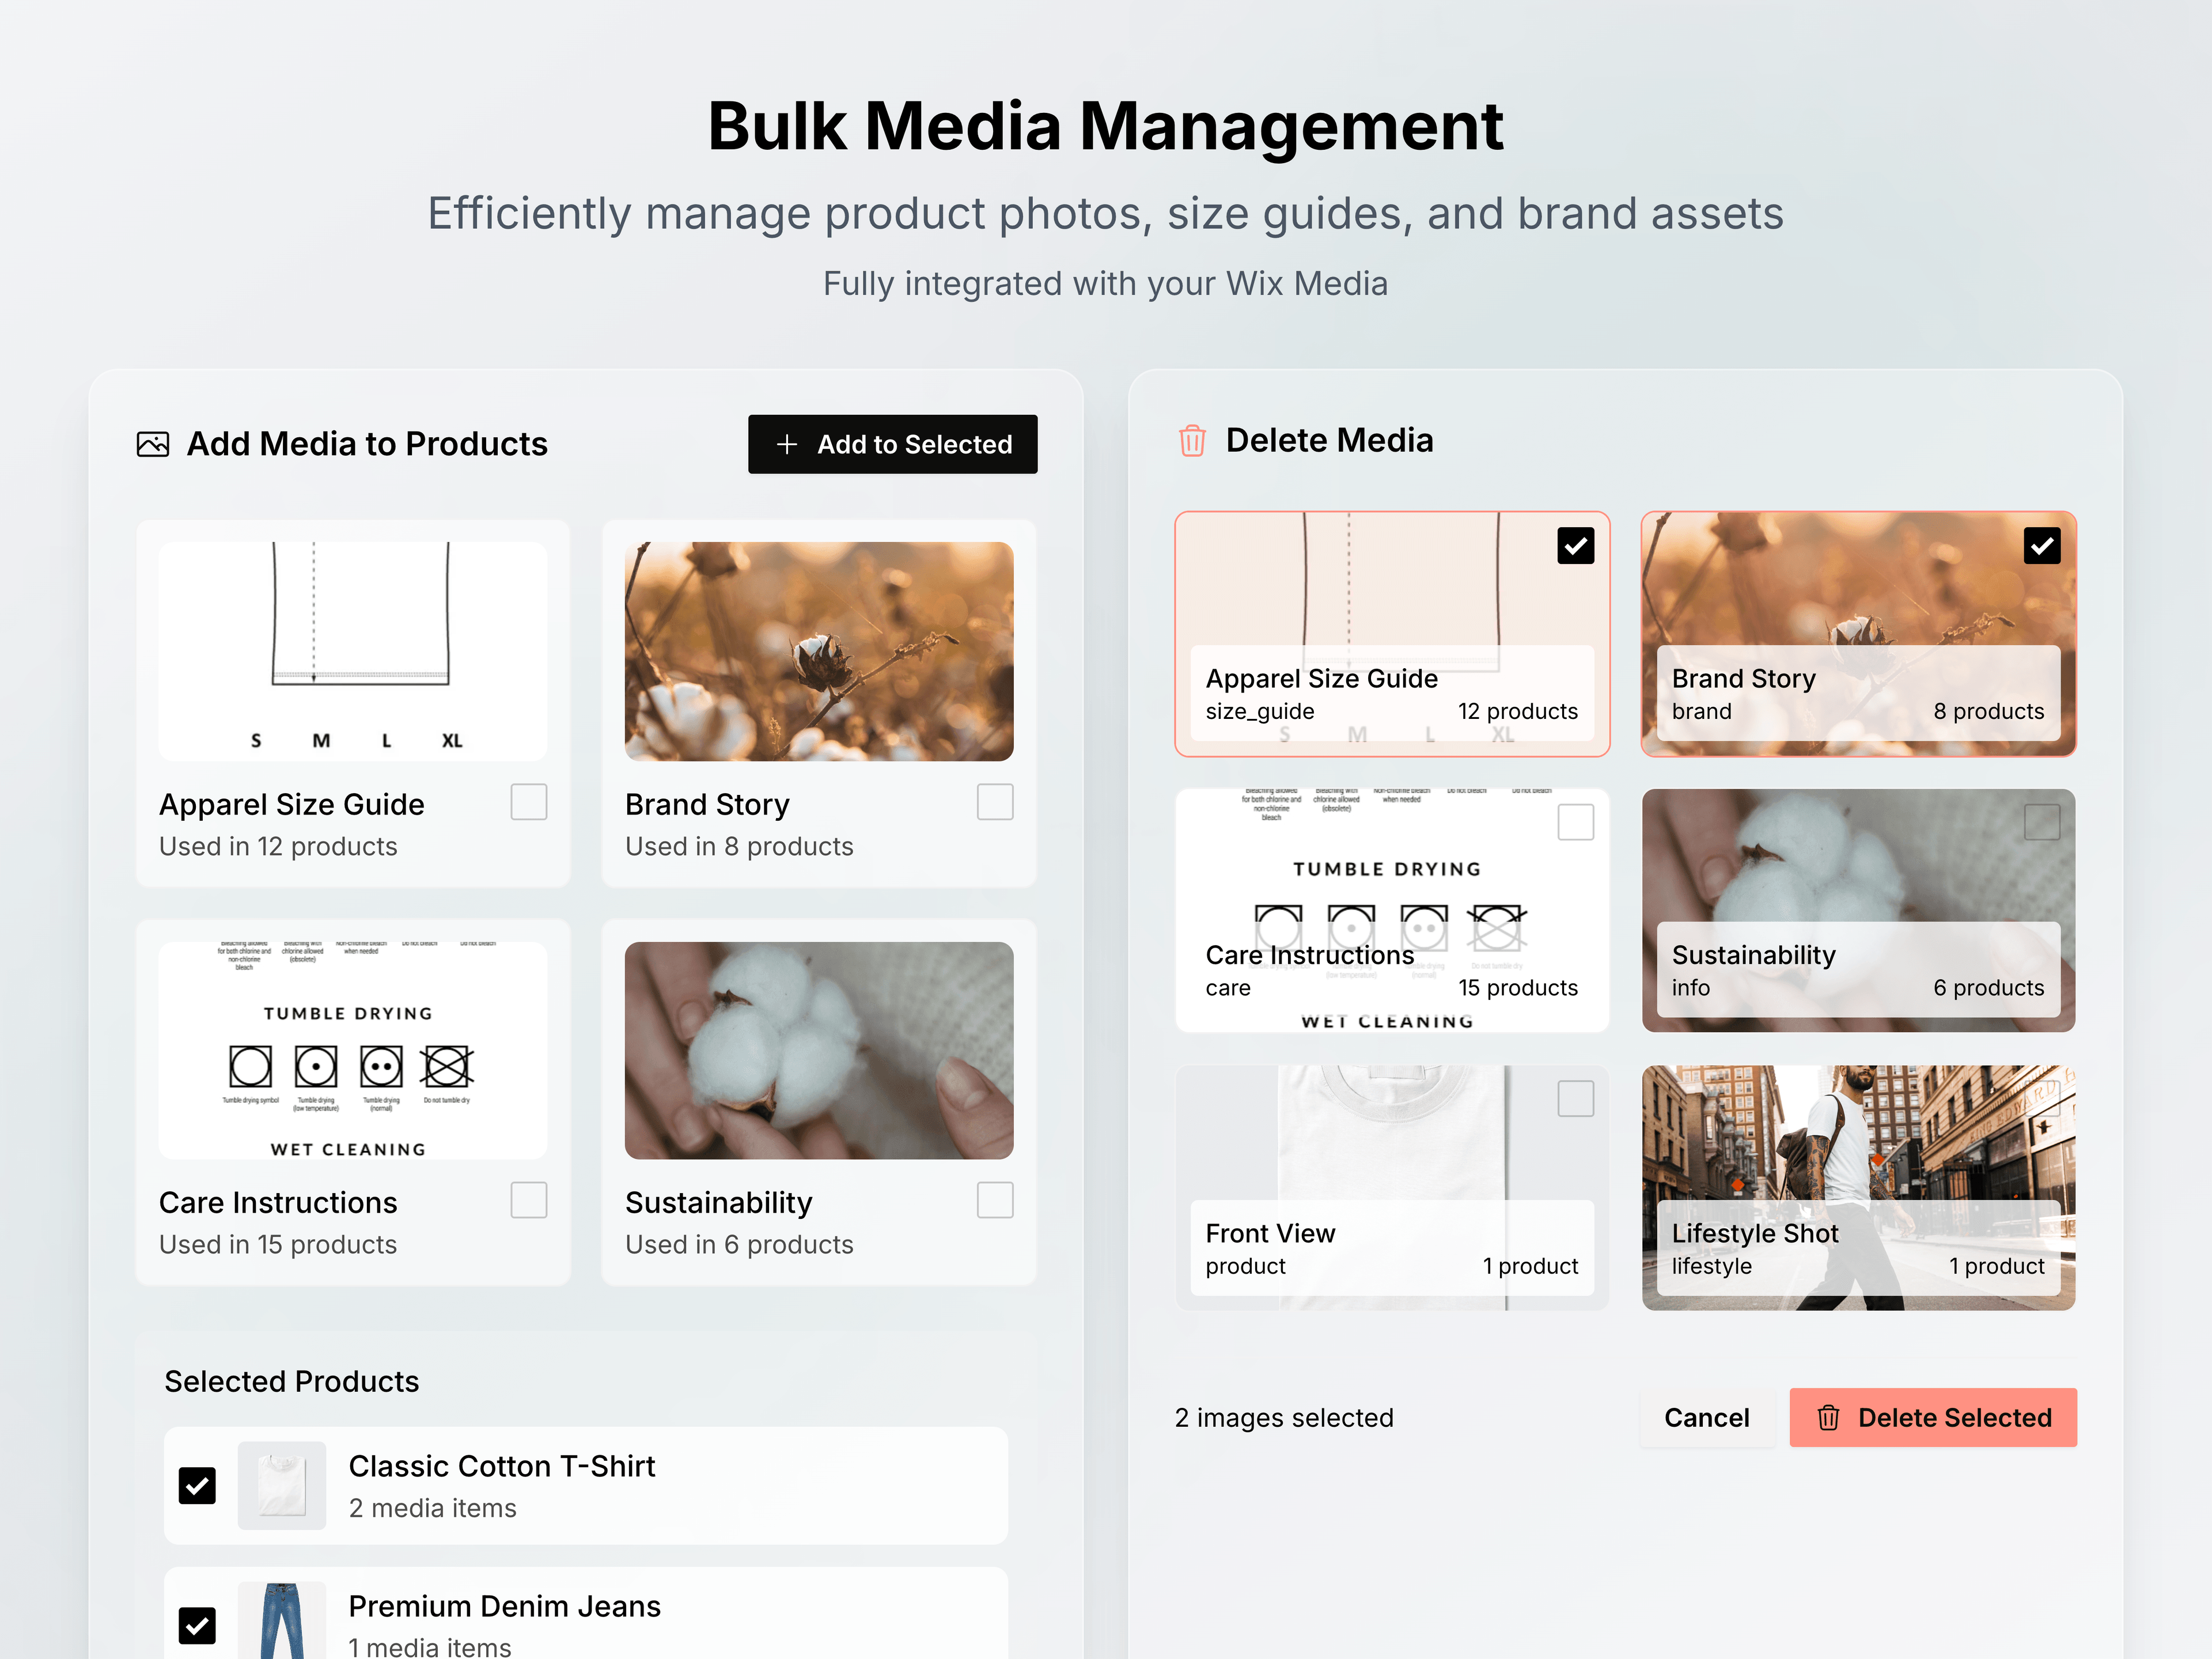Check the Apparel Size Guide box in Add Media
This screenshot has height=1659, width=2212.
coord(528,802)
